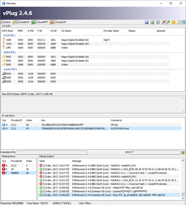Click the vPlug gear icon in title bar
Image resolution: width=186 pixels, height=205 pixels.
click(4, 3)
